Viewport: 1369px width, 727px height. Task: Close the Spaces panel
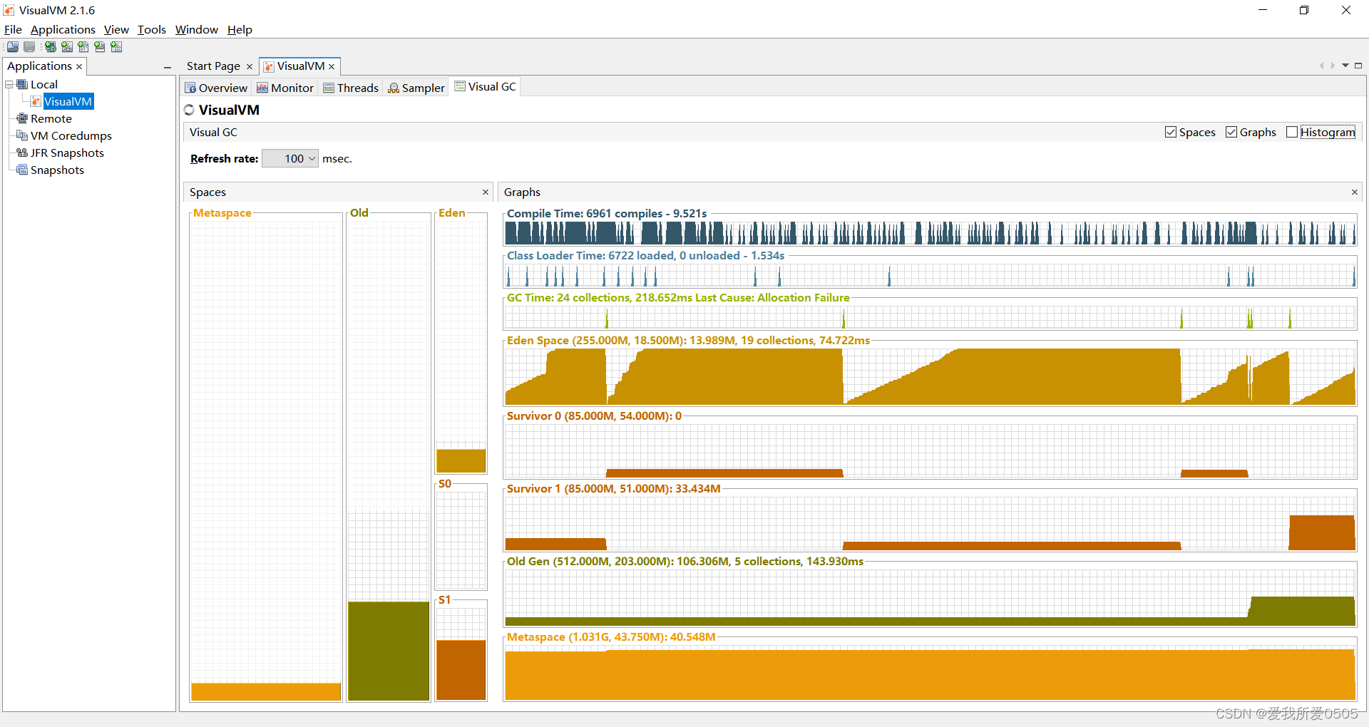486,192
